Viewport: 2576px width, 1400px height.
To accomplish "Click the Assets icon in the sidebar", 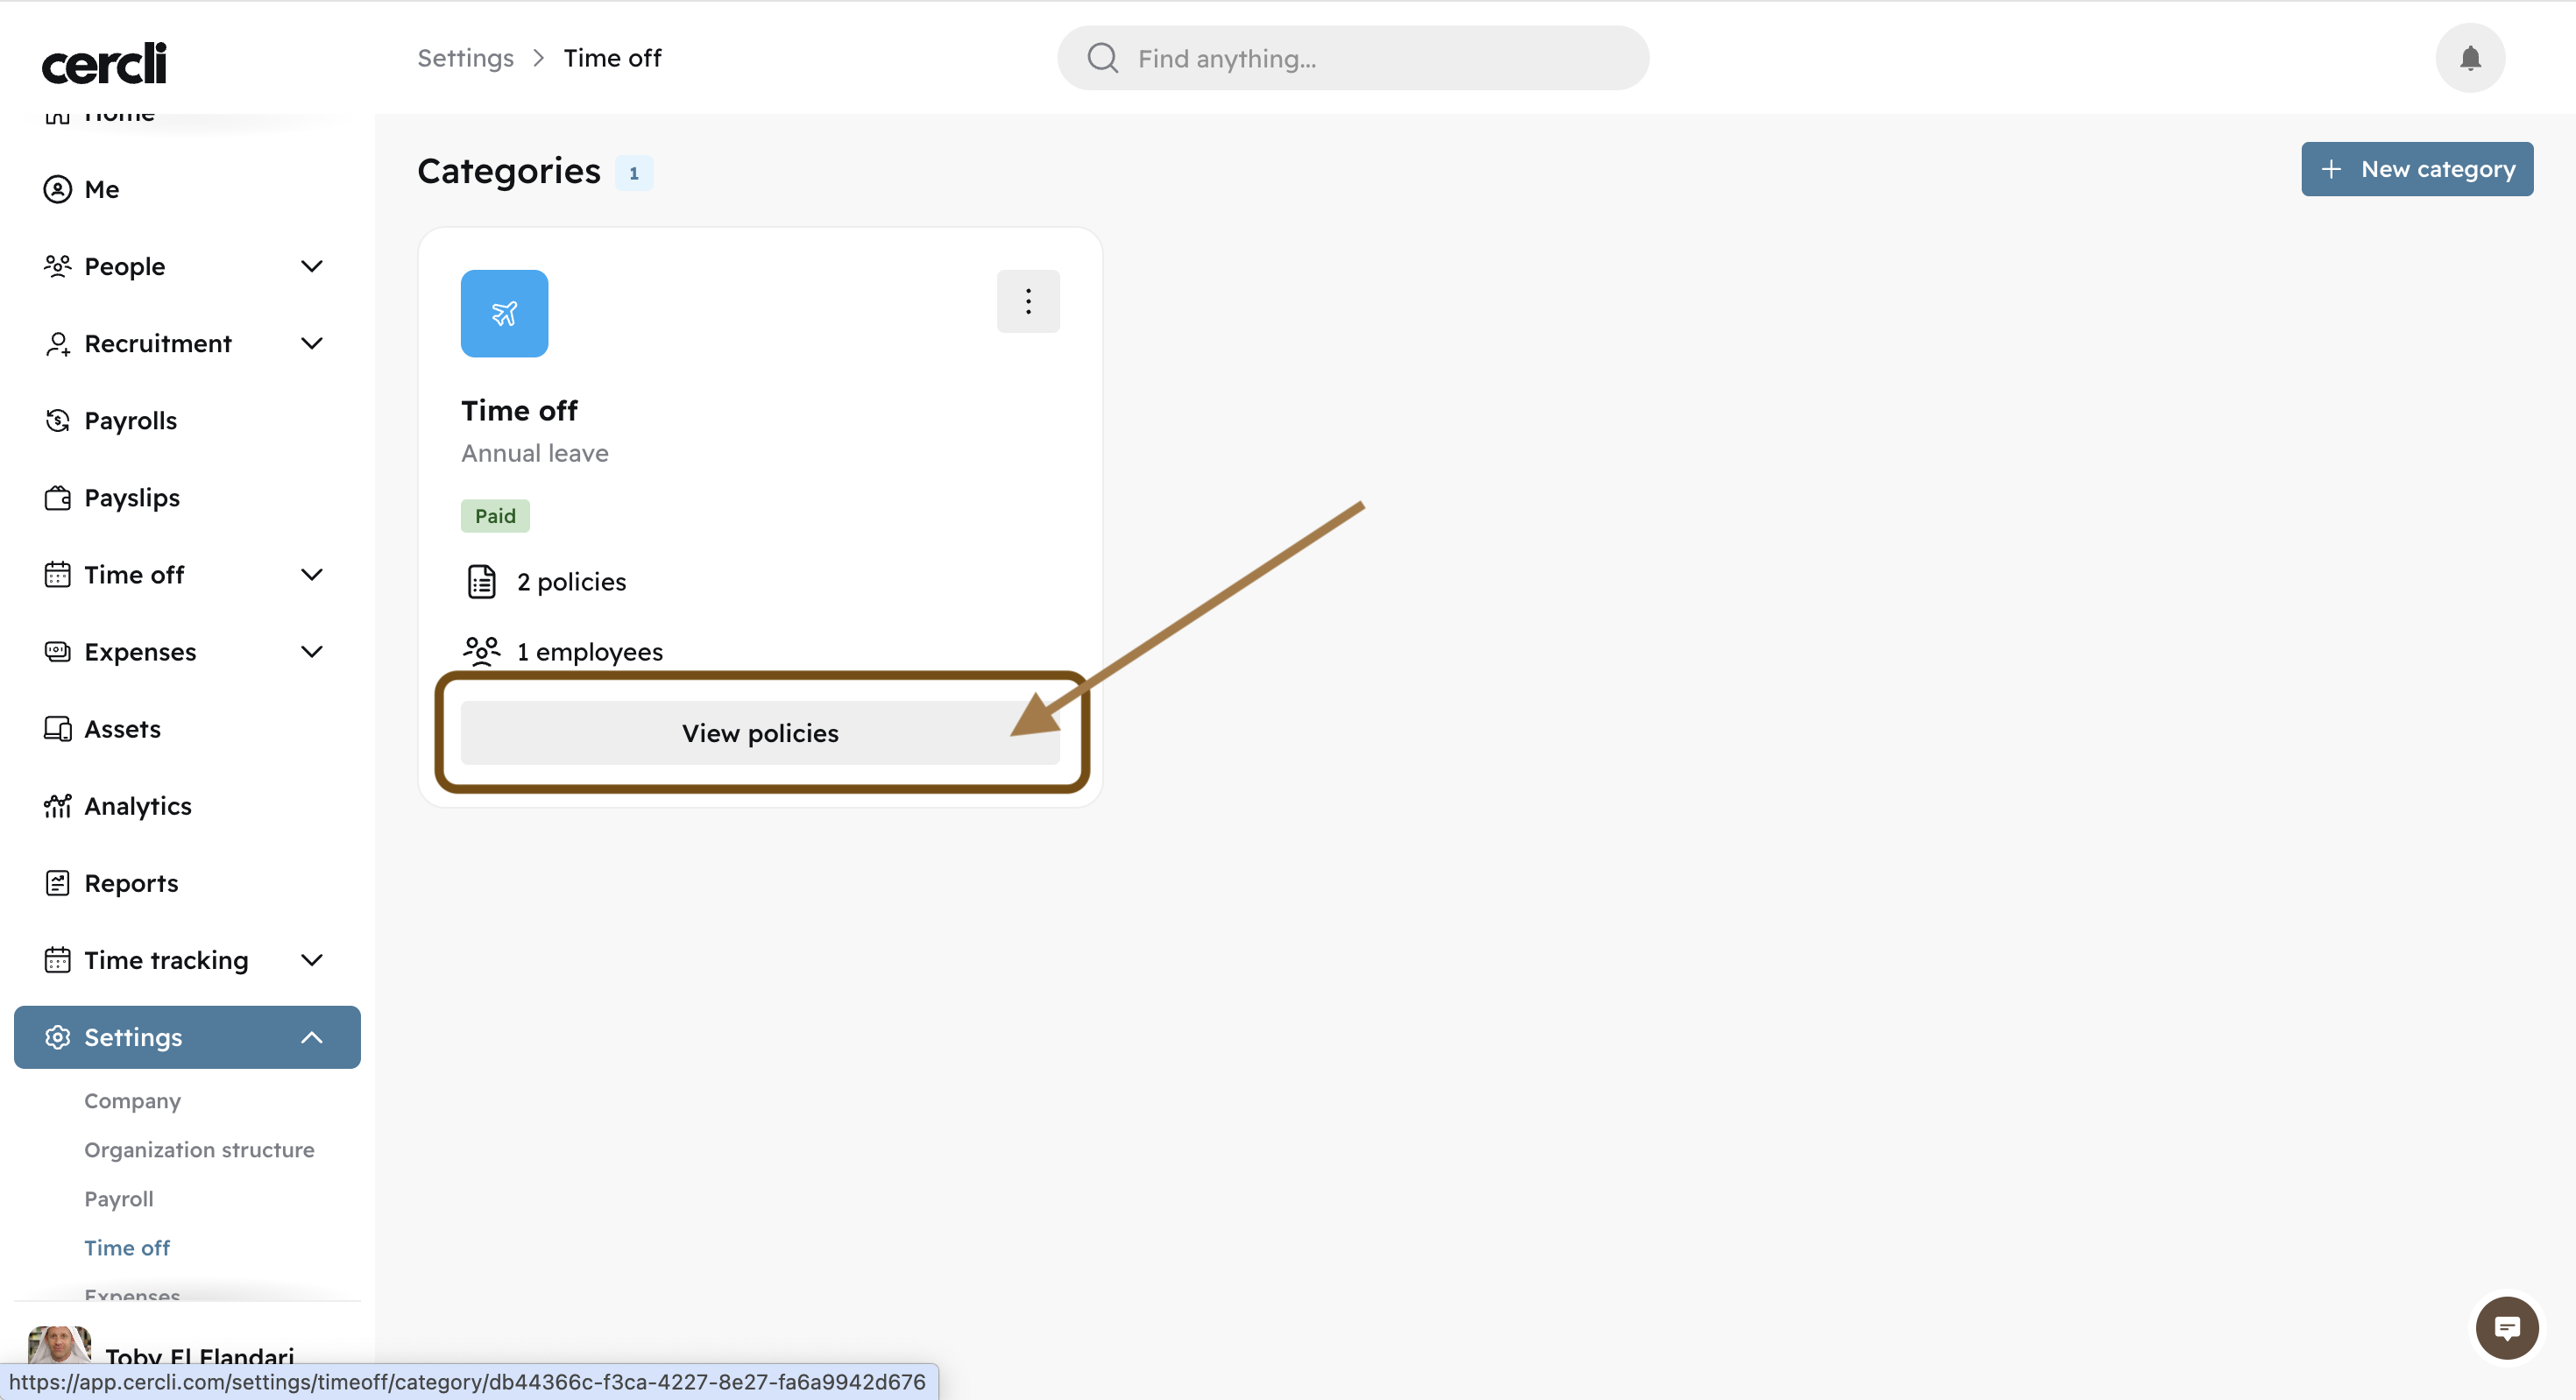I will pos(57,729).
